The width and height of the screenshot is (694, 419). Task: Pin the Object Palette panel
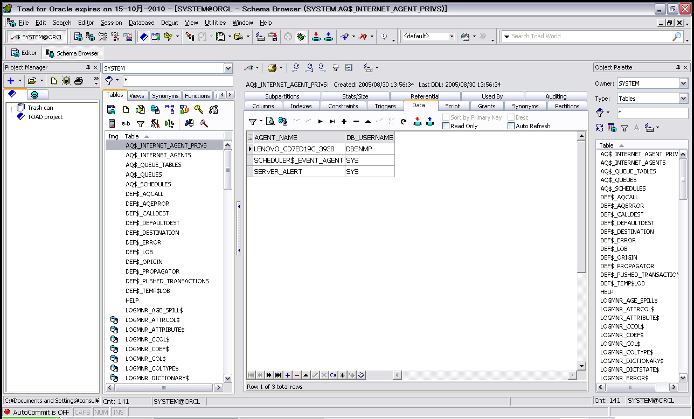point(678,67)
